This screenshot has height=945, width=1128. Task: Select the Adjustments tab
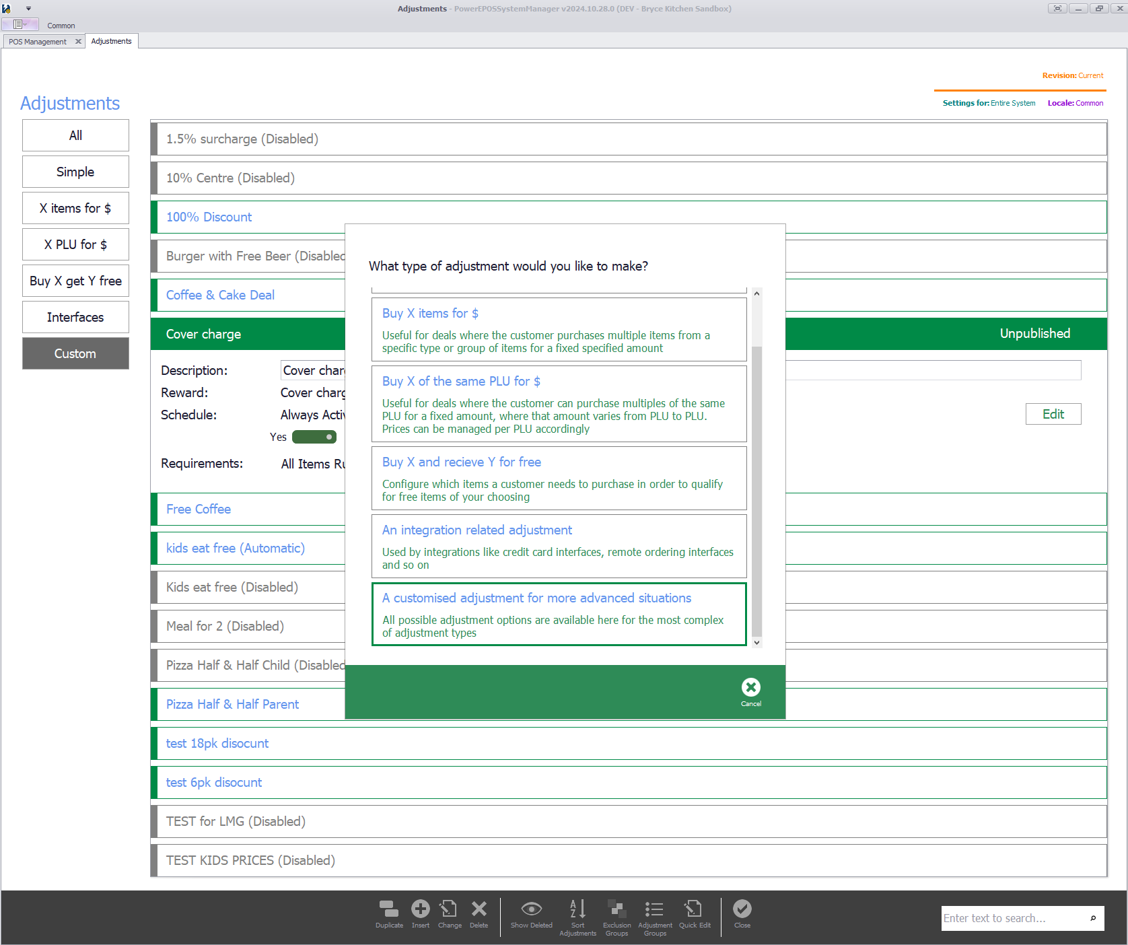(112, 41)
